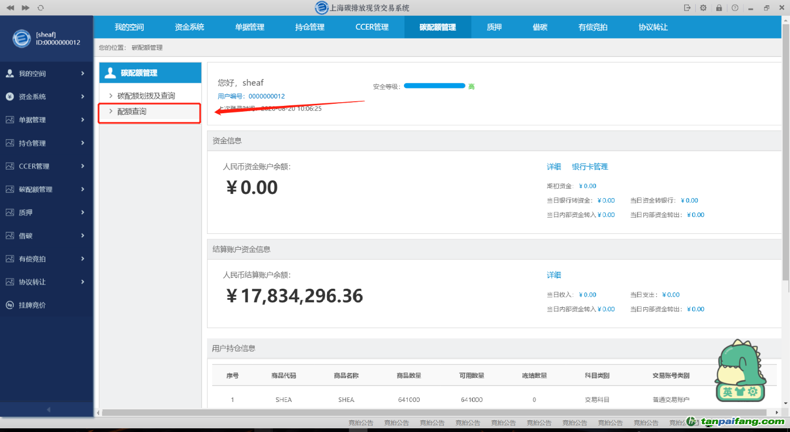The image size is (790, 432).
Task: Expand 资金系统 in the left sidebar
Action: click(x=46, y=96)
